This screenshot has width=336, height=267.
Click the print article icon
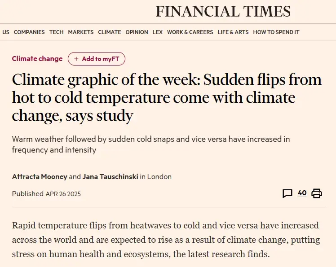[x=317, y=193]
